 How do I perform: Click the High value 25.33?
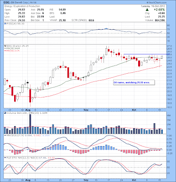(21, 13)
